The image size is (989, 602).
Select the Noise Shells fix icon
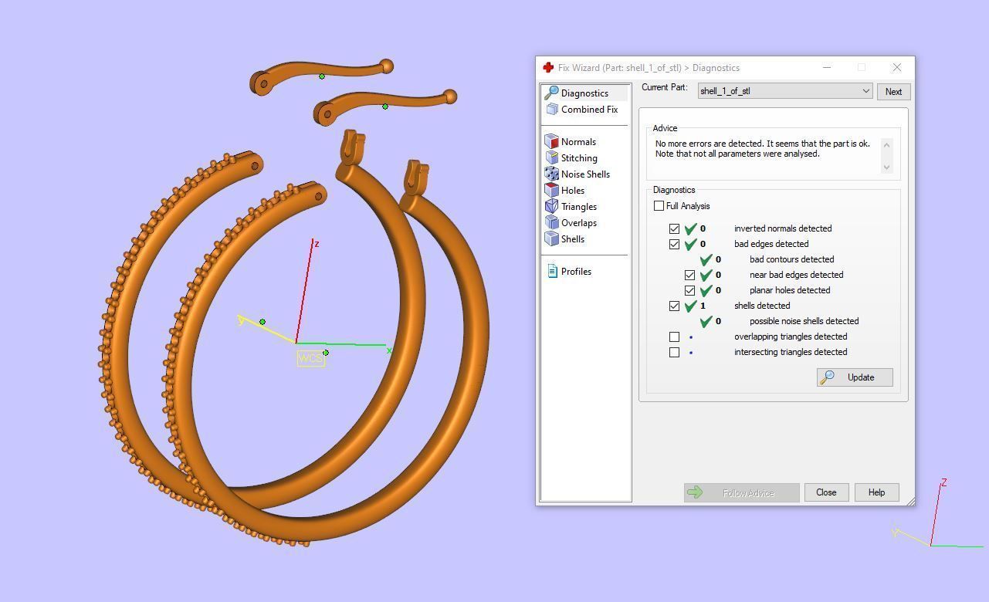pyautogui.click(x=551, y=174)
